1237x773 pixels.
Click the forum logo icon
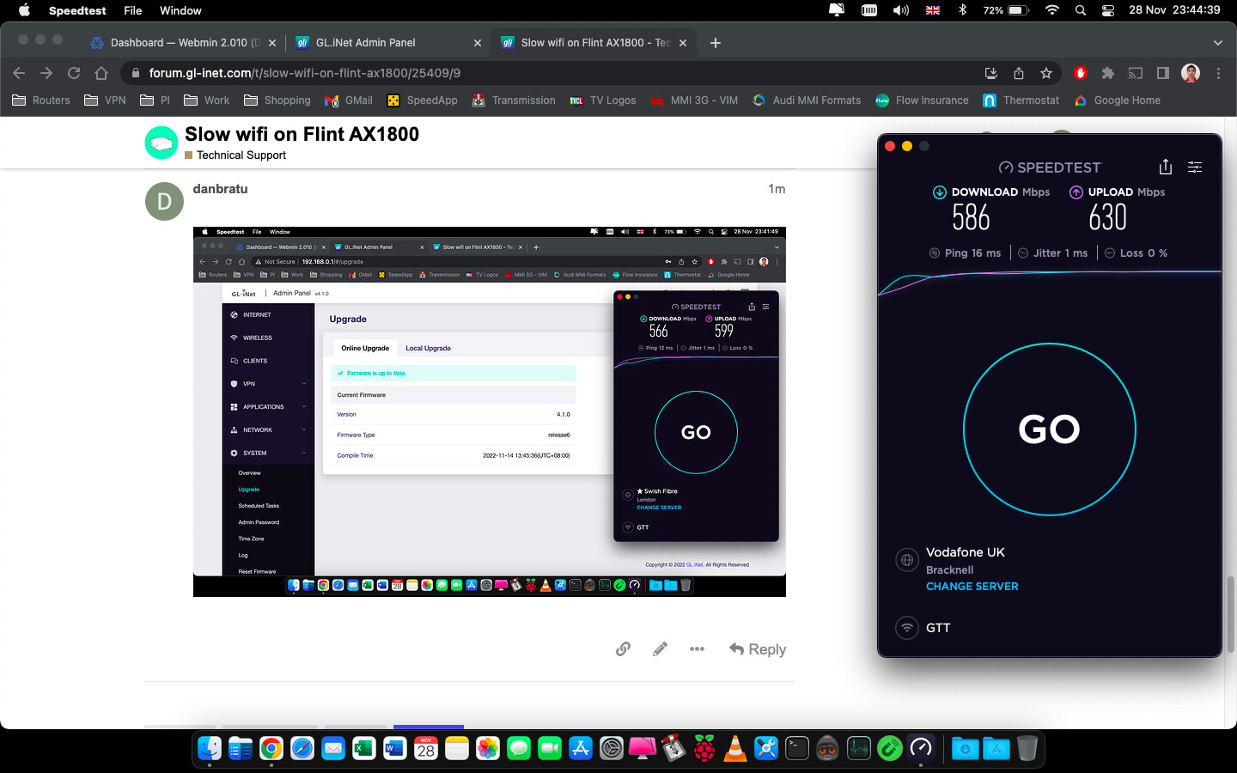pos(161,143)
